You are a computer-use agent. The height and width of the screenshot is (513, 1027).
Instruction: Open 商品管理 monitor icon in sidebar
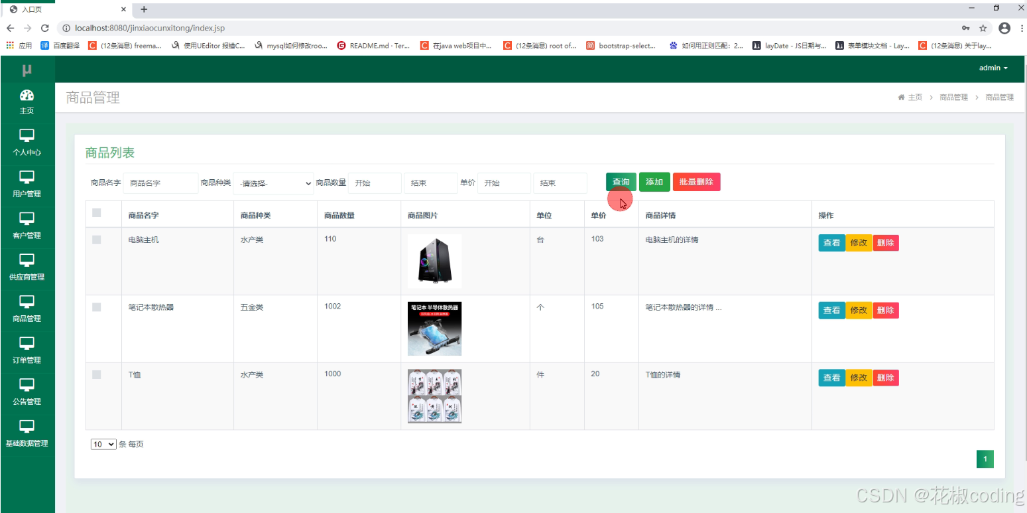(27, 302)
